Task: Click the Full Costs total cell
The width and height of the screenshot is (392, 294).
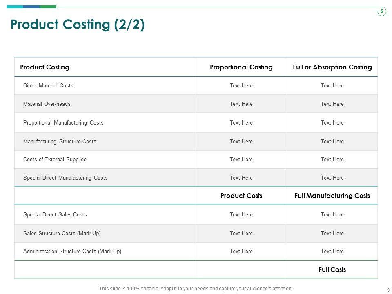Action: pyautogui.click(x=332, y=270)
